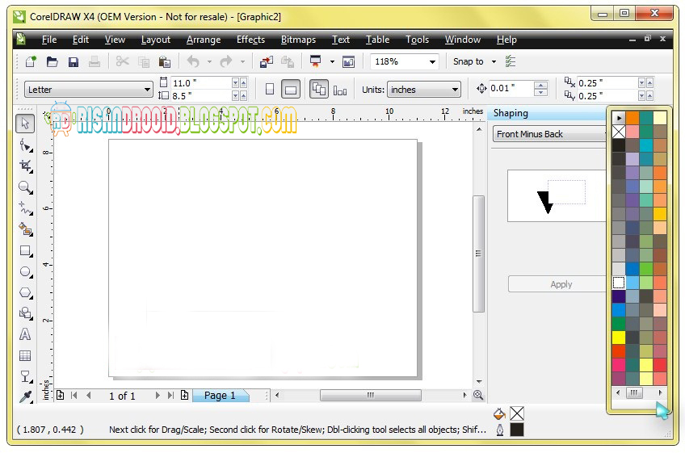Click the Undo arrow
685x453 pixels.
(x=193, y=61)
